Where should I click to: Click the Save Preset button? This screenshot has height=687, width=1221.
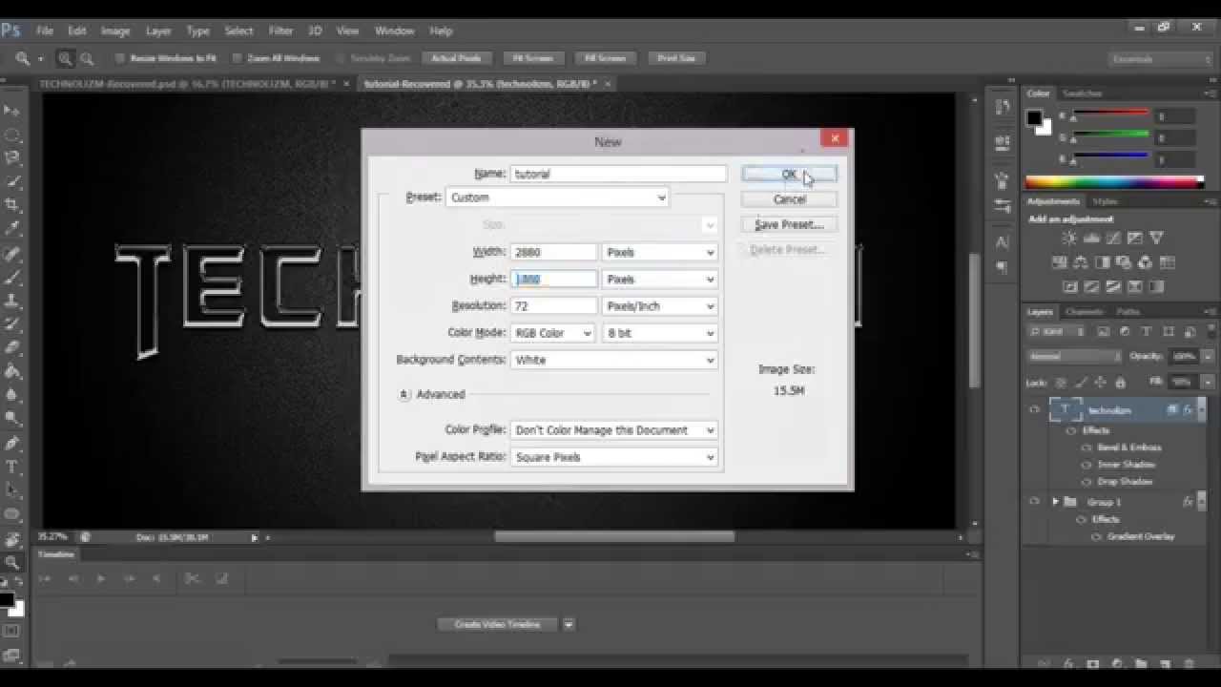pyautogui.click(x=789, y=225)
